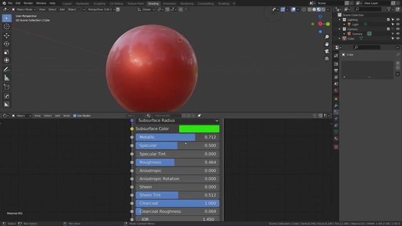Open the File menu
402x226 pixels.
pos(10,3)
